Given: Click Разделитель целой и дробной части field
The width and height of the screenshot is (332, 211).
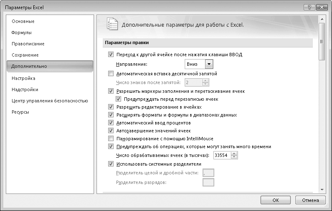Looking at the screenshot, I should click(208, 173).
